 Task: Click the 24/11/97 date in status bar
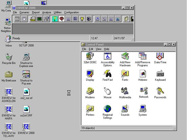[119, 38]
